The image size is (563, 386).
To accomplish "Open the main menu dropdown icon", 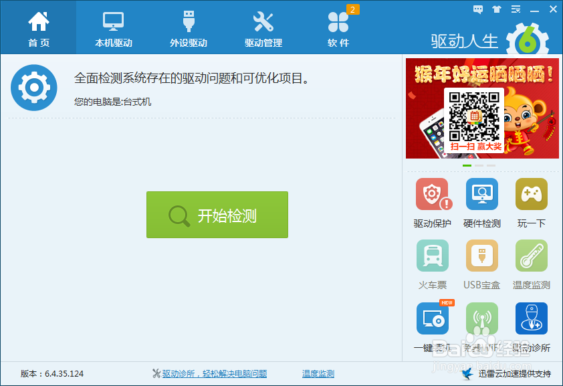I will [516, 9].
